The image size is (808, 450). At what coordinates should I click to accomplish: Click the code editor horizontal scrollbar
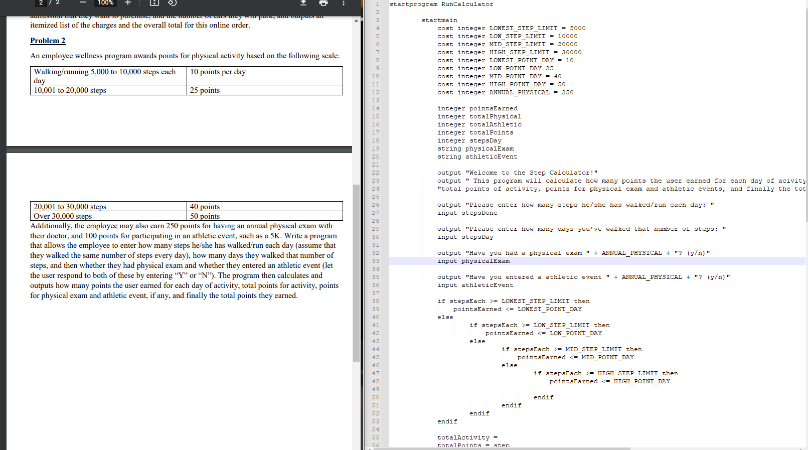coord(502,448)
